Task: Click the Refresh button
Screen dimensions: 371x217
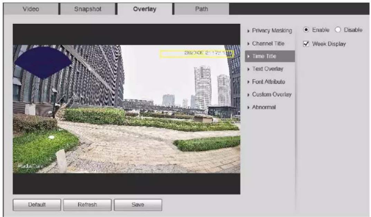Action: click(87, 205)
